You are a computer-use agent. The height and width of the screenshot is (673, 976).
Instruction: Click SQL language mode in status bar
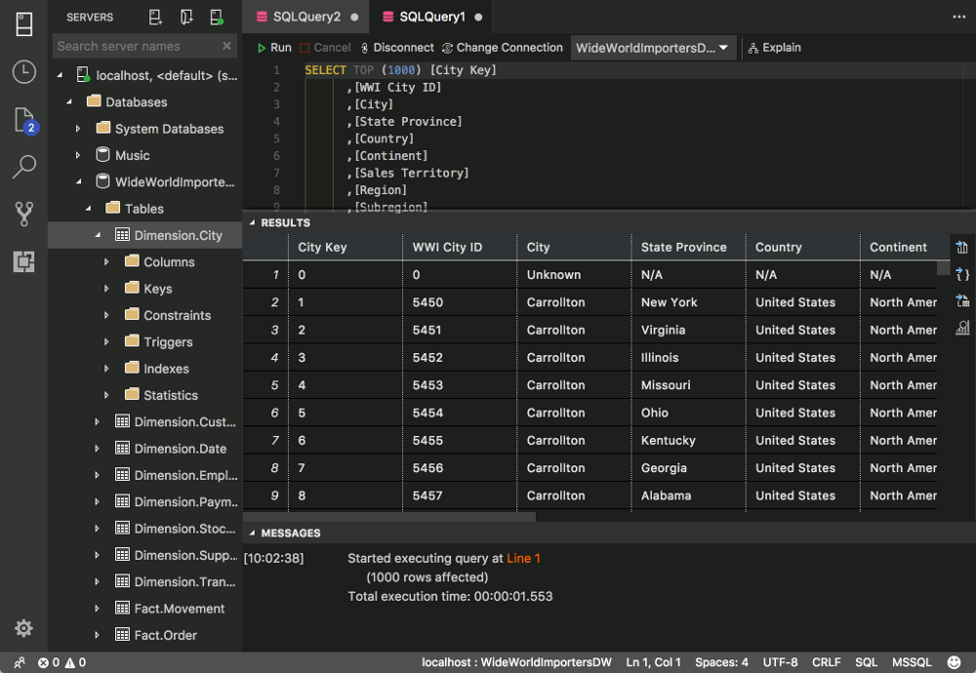(866, 662)
